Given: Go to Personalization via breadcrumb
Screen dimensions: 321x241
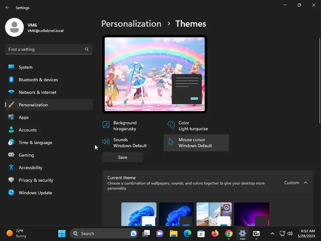Looking at the screenshot, I should (x=131, y=24).
